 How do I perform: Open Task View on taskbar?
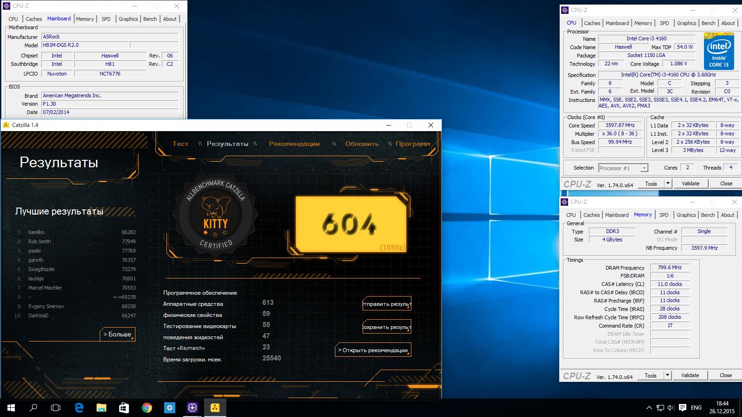point(56,408)
